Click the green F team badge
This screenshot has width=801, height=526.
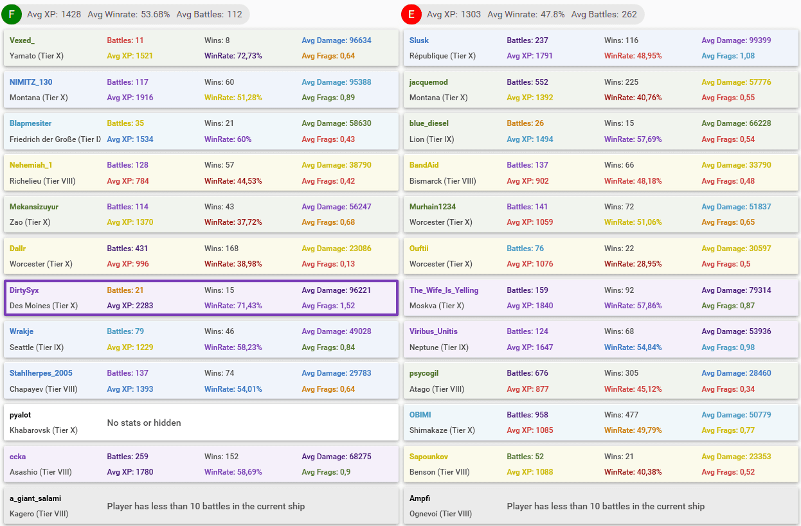[12, 14]
